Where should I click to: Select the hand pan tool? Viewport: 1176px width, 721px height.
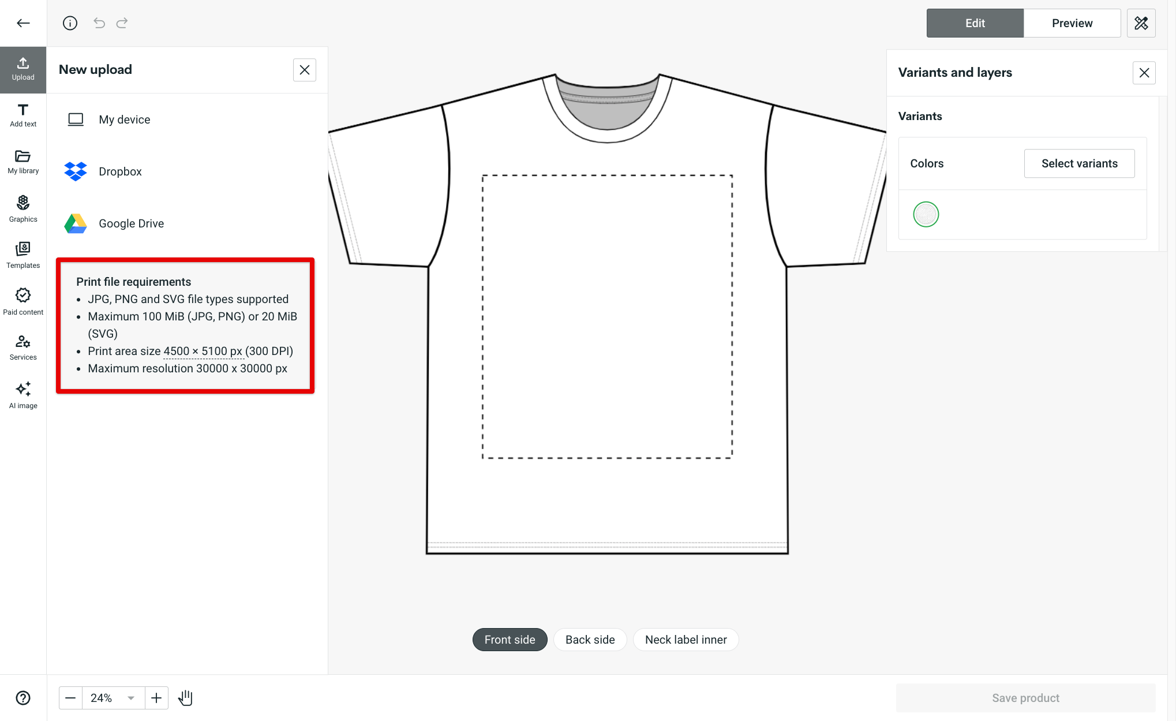[x=185, y=697]
